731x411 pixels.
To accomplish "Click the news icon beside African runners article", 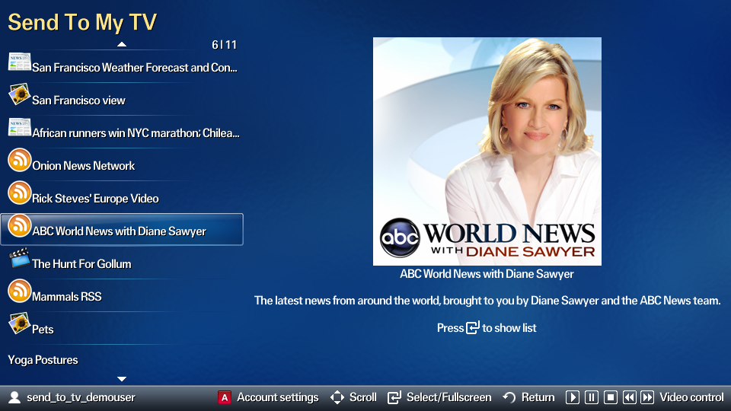I will pyautogui.click(x=20, y=127).
